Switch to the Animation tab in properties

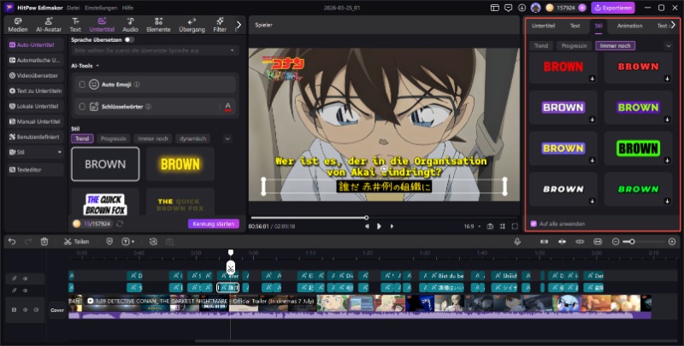point(629,26)
